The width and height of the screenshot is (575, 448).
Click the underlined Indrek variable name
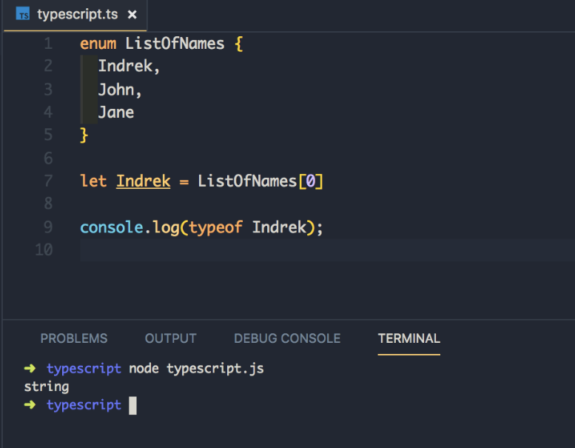(144, 181)
